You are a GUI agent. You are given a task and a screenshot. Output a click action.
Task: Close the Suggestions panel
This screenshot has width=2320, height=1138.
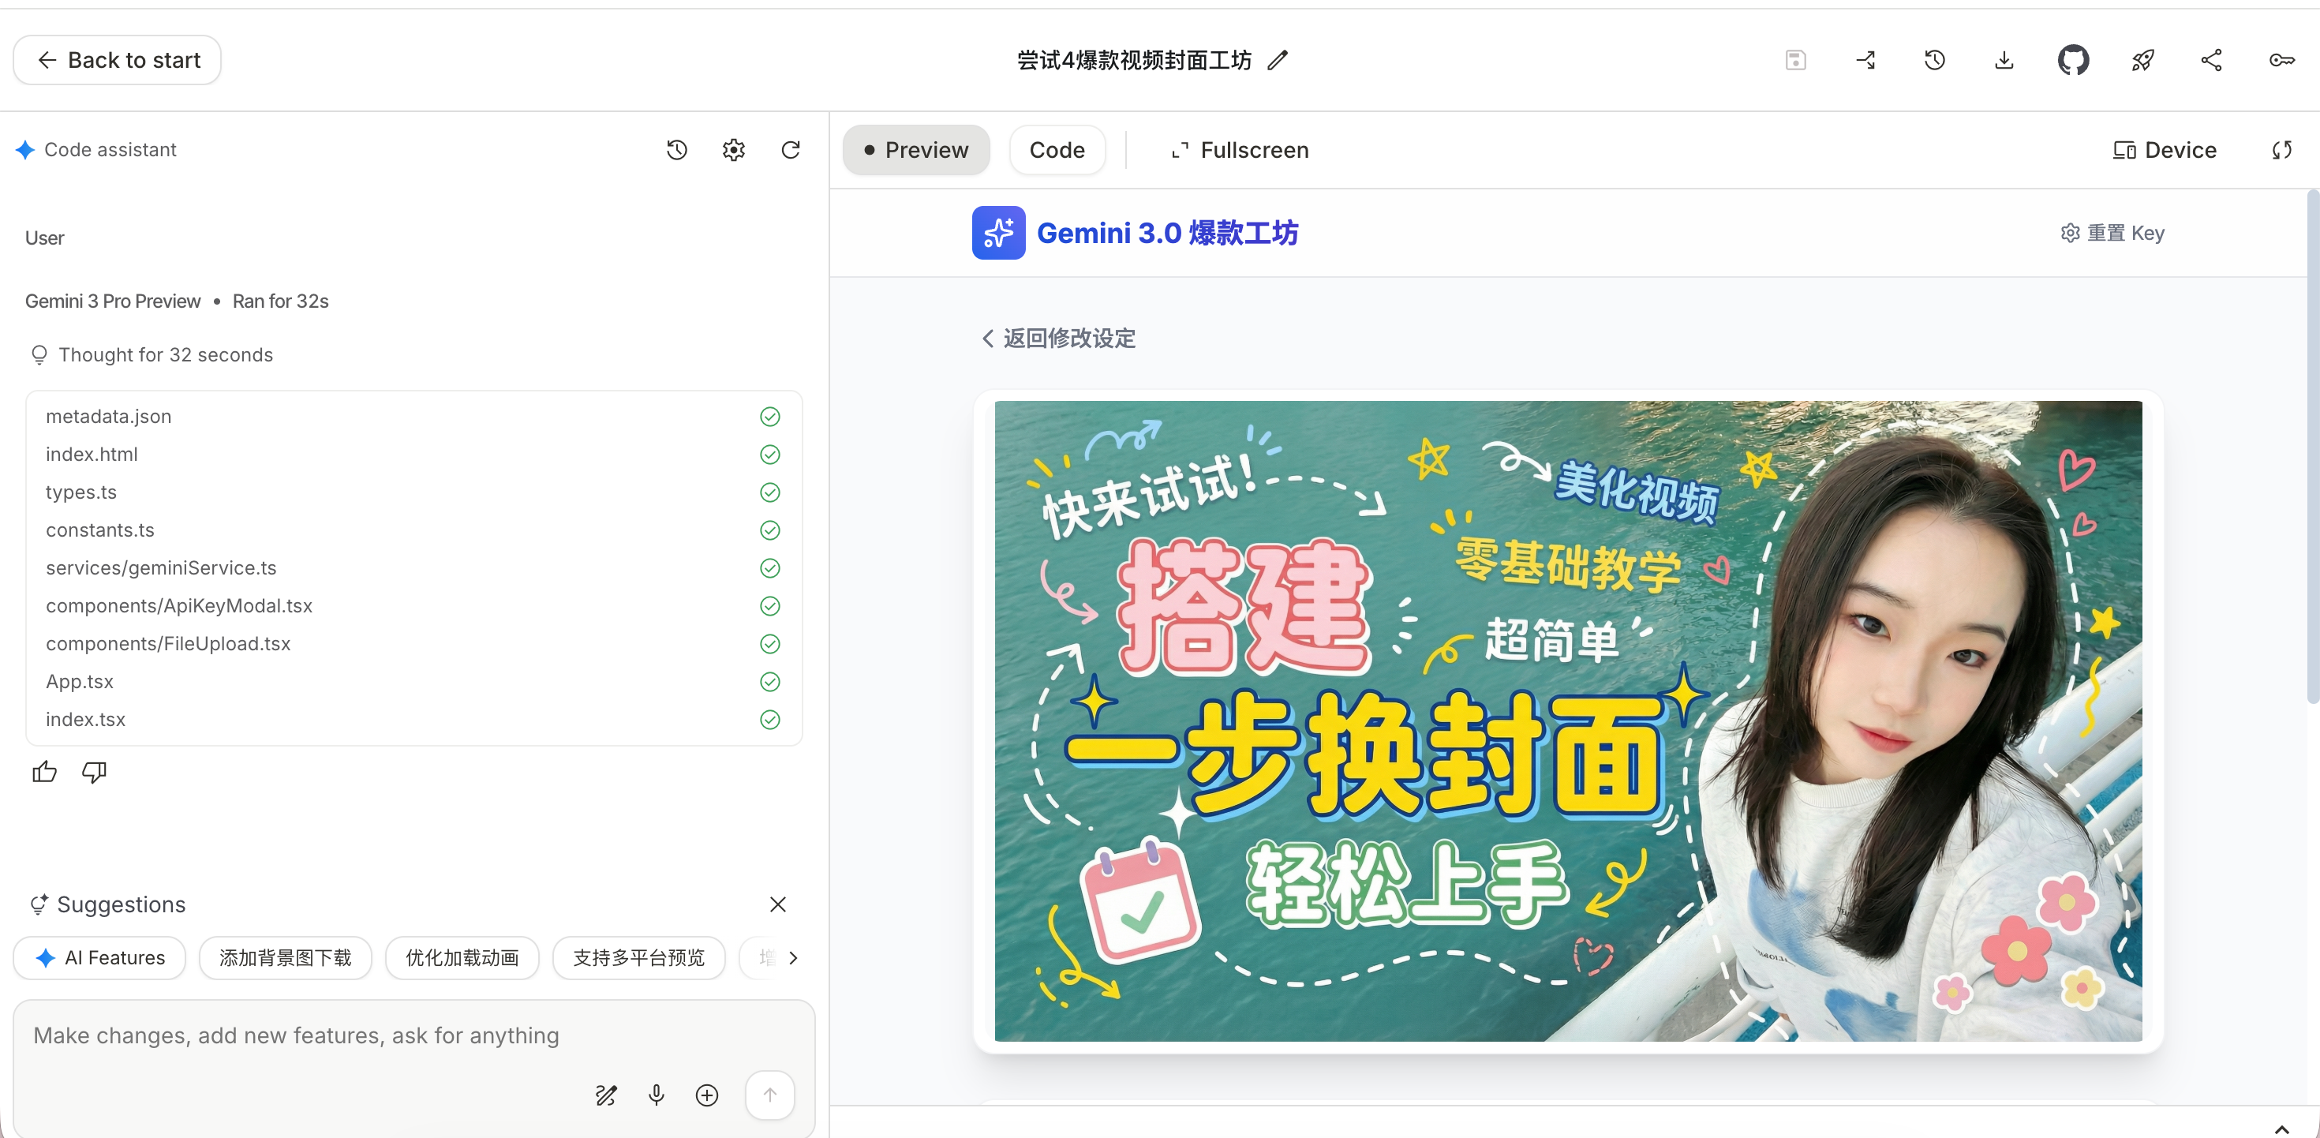778,904
